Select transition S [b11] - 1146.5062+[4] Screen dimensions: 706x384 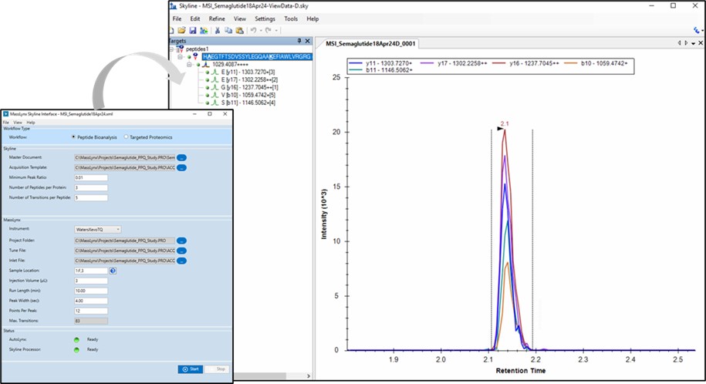pos(248,103)
